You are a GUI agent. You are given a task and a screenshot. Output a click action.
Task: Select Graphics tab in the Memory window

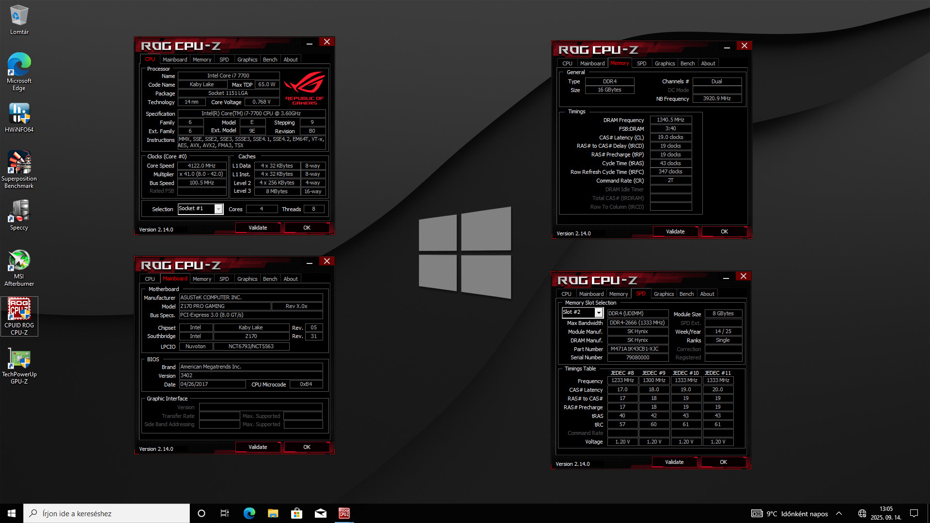[x=665, y=63]
